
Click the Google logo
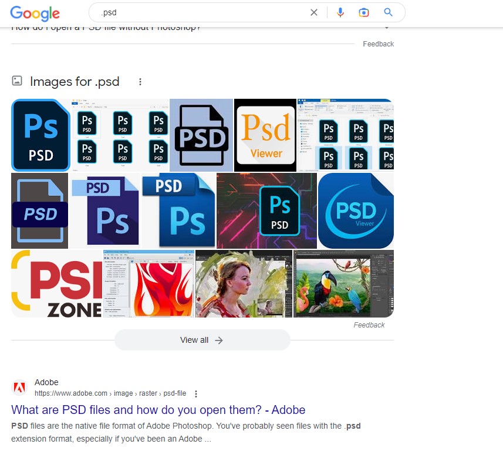coord(35,13)
